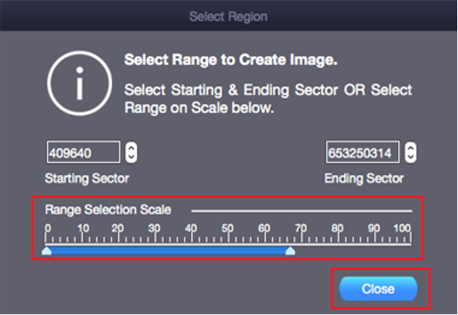Click the 80 mark on the scale
458x315 pixels.
pos(337,228)
